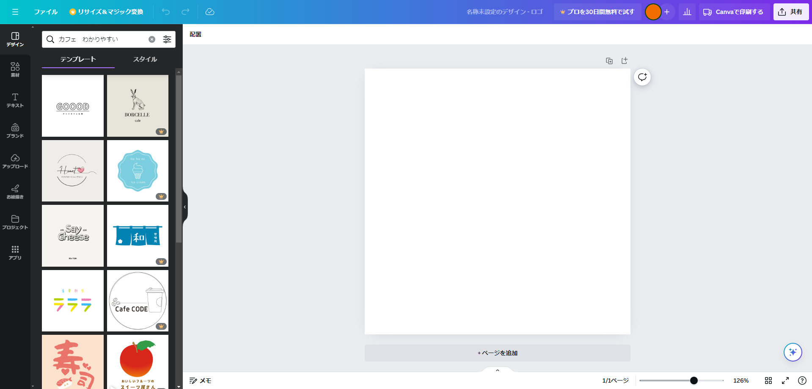
Task: Expand the bottom panel with upward chevron
Action: (x=497, y=370)
